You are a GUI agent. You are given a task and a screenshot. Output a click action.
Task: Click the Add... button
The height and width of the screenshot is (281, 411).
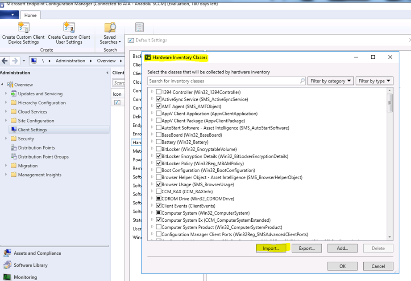pyautogui.click(x=342, y=248)
